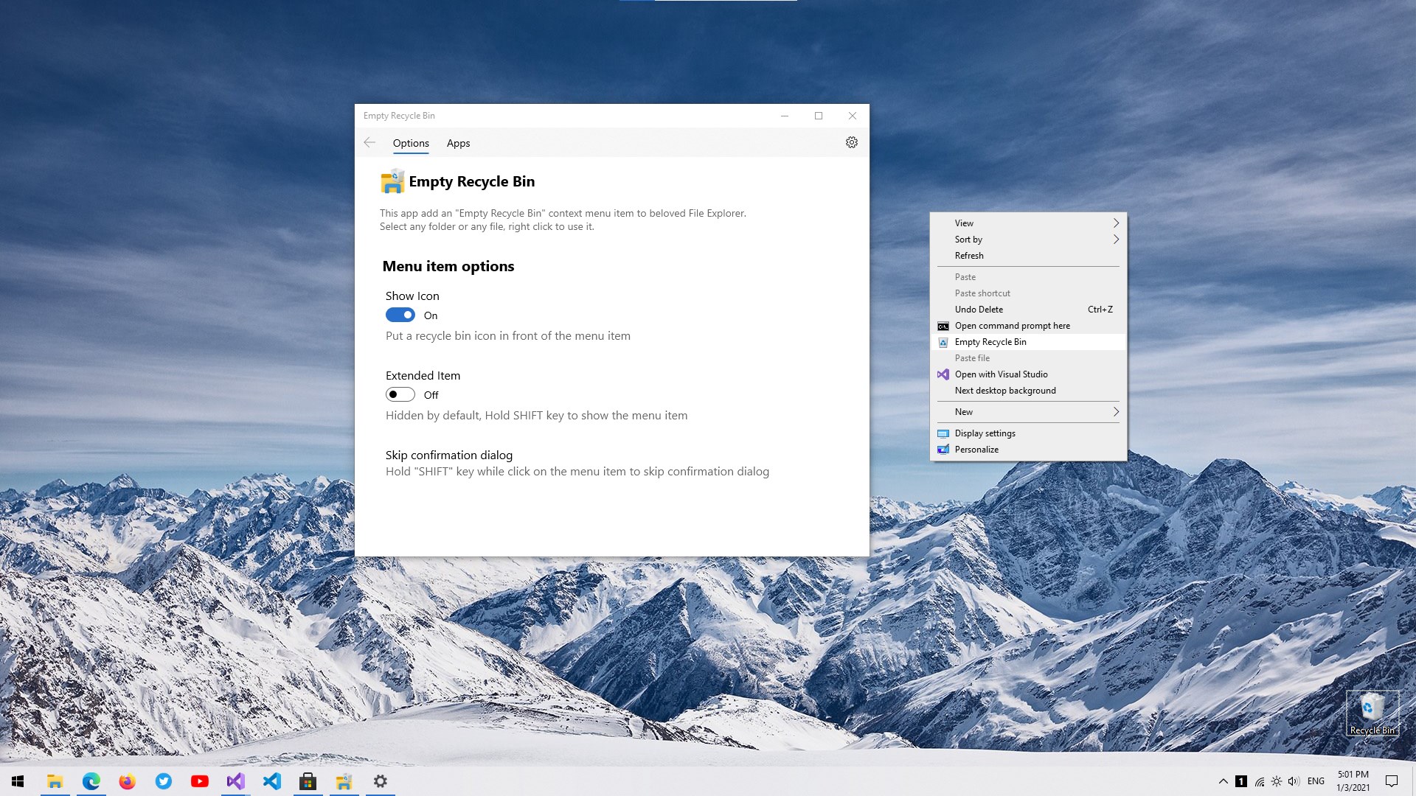Switch to the Apps tab
The width and height of the screenshot is (1416, 796).
(458, 143)
